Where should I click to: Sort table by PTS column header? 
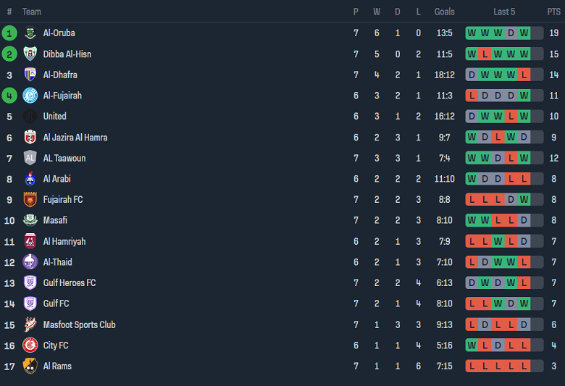(x=553, y=12)
